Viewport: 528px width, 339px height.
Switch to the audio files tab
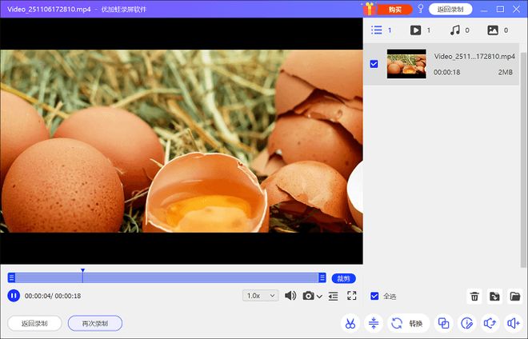pos(454,30)
